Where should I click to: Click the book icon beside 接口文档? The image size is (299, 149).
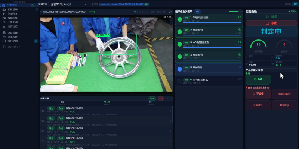(x=4, y=41)
